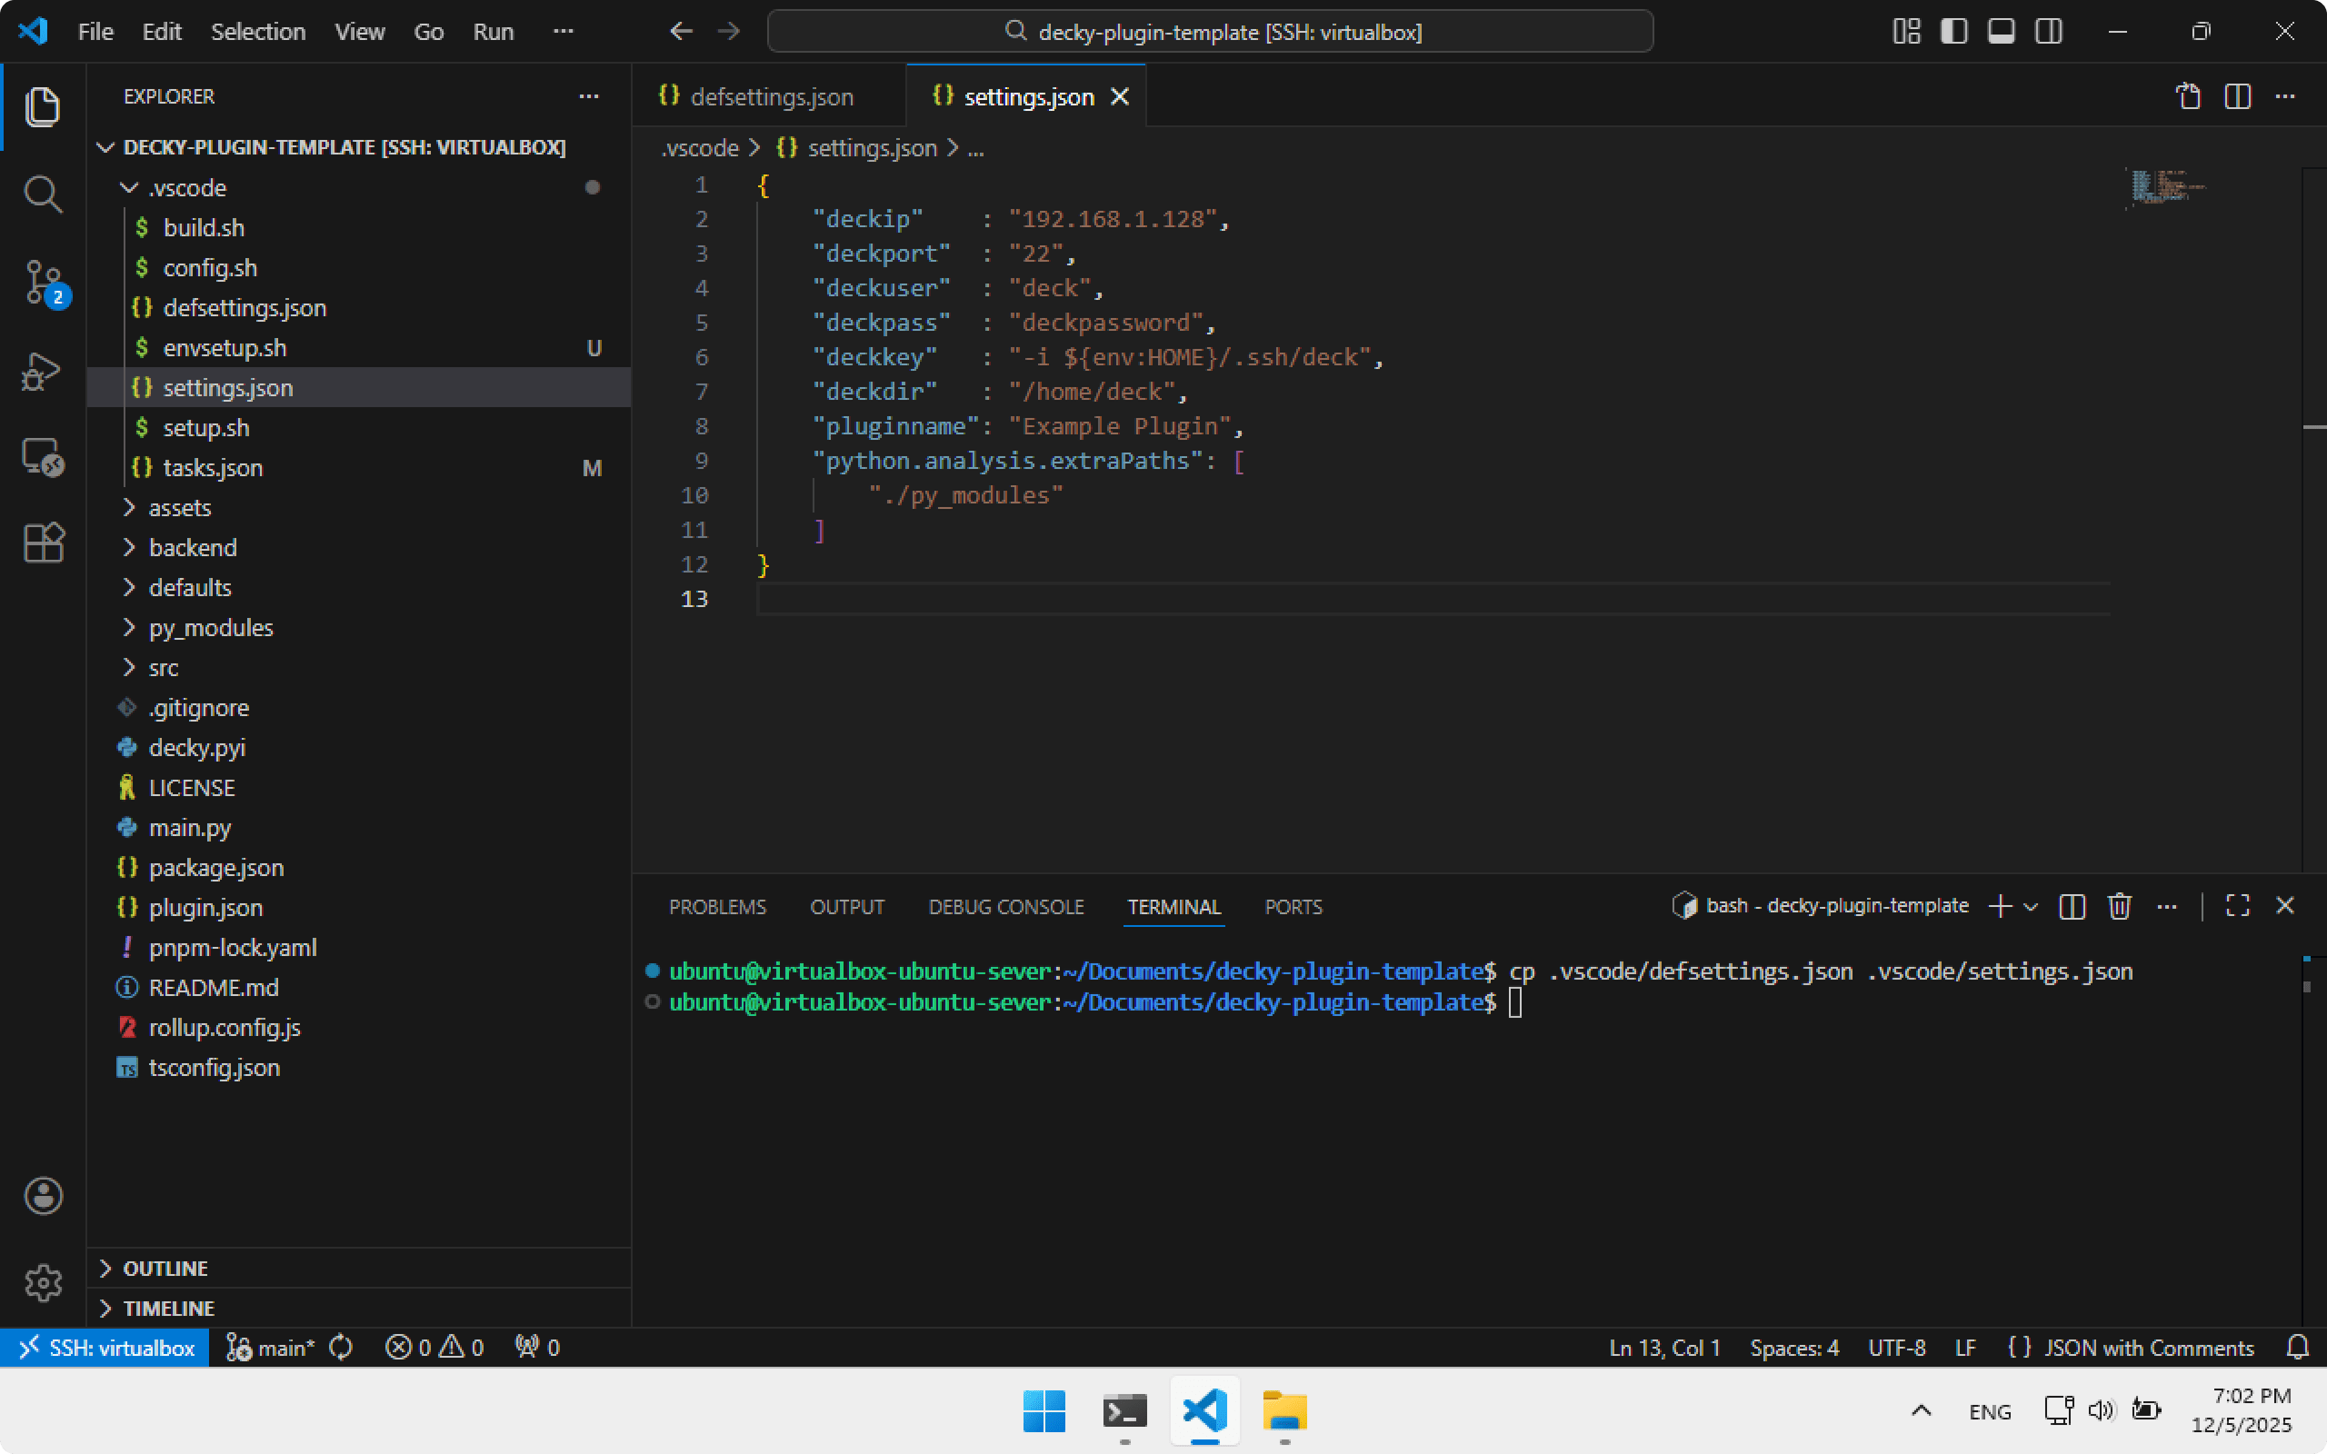Open the Search view in activity bar
Viewport: 2327px width, 1454px height.
(x=43, y=194)
